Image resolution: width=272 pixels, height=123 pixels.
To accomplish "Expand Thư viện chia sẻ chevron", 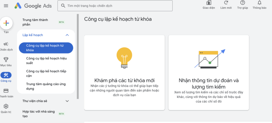I will tap(67, 101).
